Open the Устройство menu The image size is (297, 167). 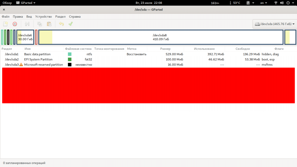coord(44,17)
